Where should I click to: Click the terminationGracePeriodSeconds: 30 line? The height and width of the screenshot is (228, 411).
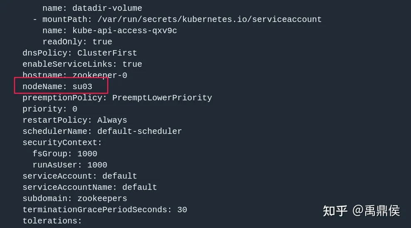point(105,210)
